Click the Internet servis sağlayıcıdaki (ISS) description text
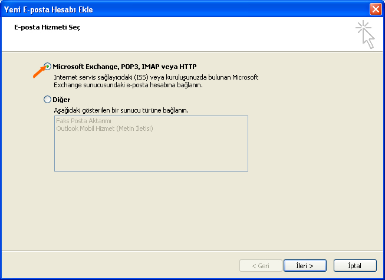The image size is (385, 280). point(156,81)
